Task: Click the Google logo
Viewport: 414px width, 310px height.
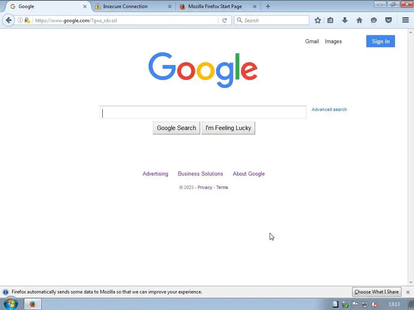Action: click(x=203, y=70)
